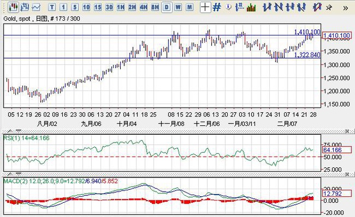Click the 1,200.000 price axis label
This screenshot has height=217, width=355.
pyautogui.click(x=337, y=91)
